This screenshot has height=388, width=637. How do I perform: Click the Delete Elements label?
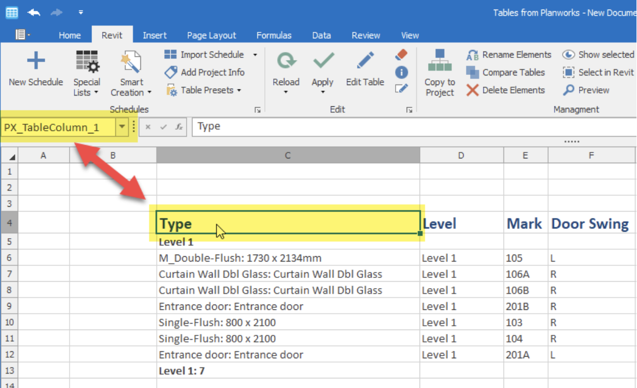point(514,90)
